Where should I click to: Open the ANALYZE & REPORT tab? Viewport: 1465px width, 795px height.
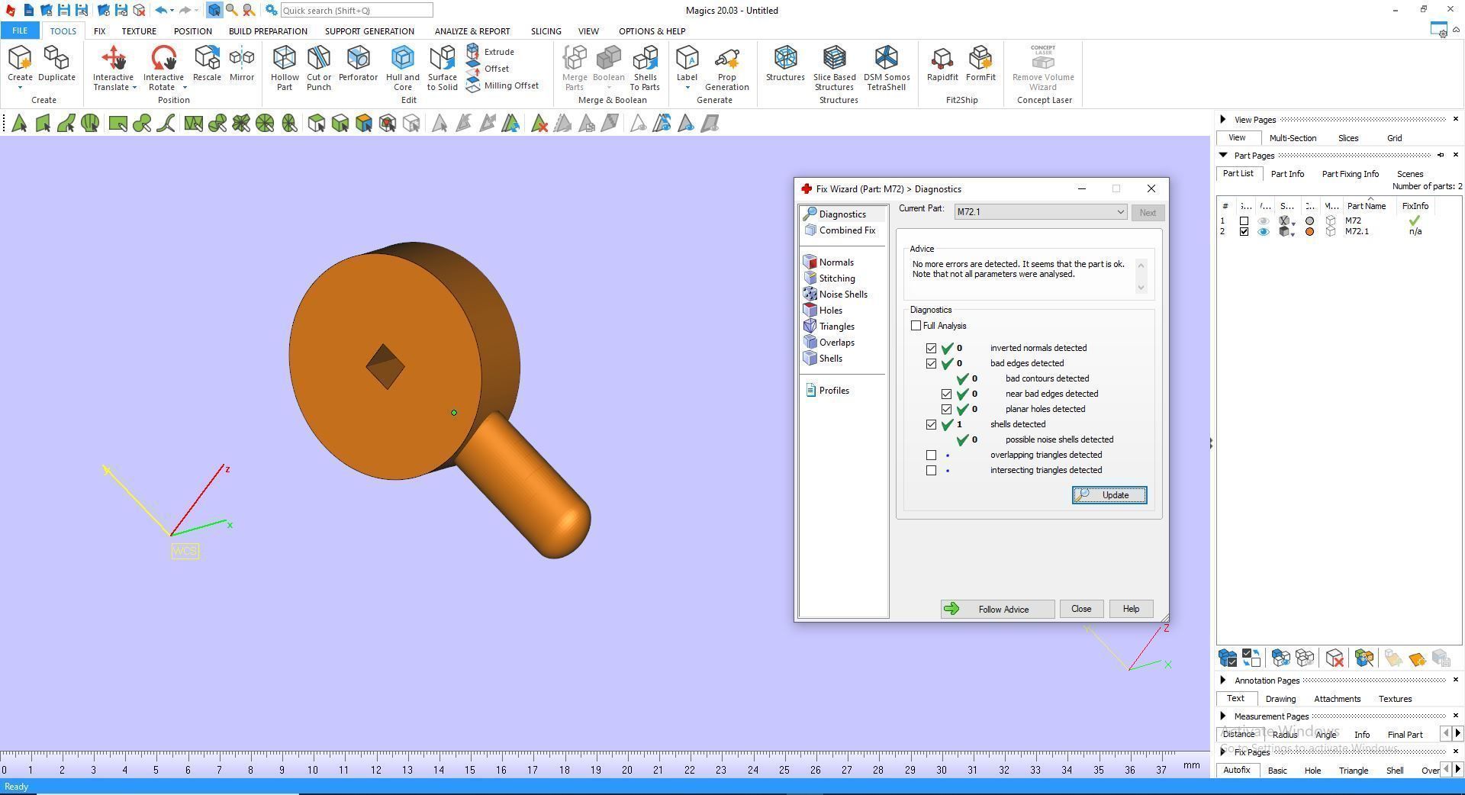tap(472, 31)
